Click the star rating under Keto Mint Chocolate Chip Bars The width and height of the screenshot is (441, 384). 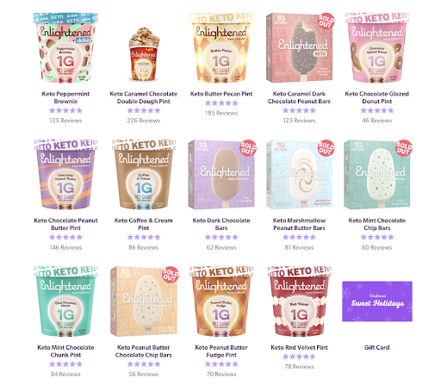pyautogui.click(x=377, y=238)
